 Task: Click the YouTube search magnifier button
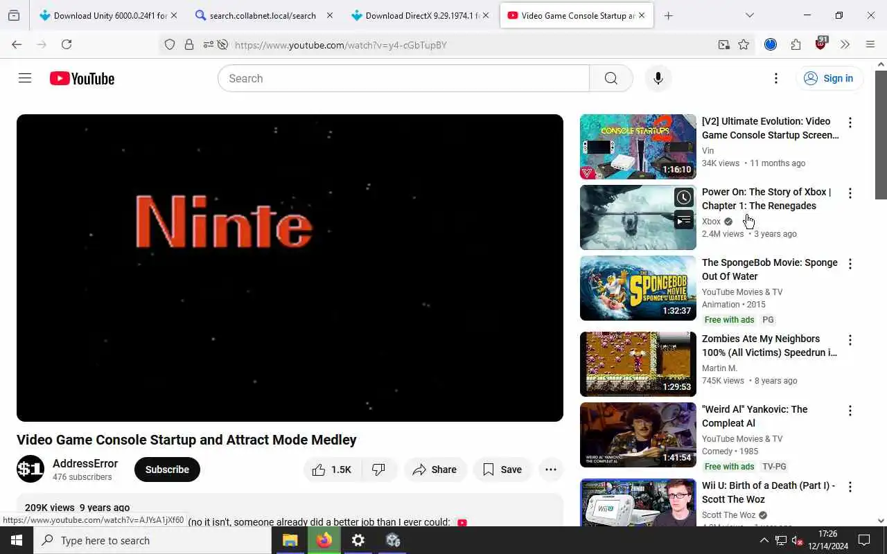(611, 78)
